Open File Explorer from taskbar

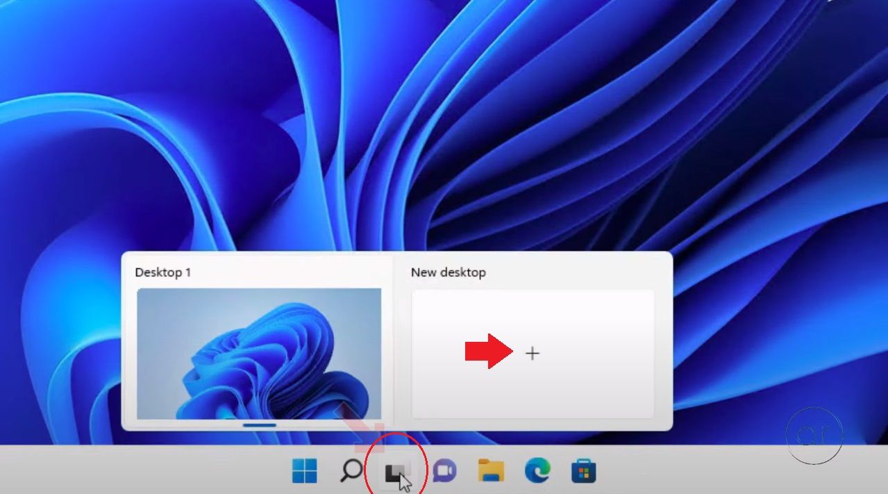pos(491,471)
